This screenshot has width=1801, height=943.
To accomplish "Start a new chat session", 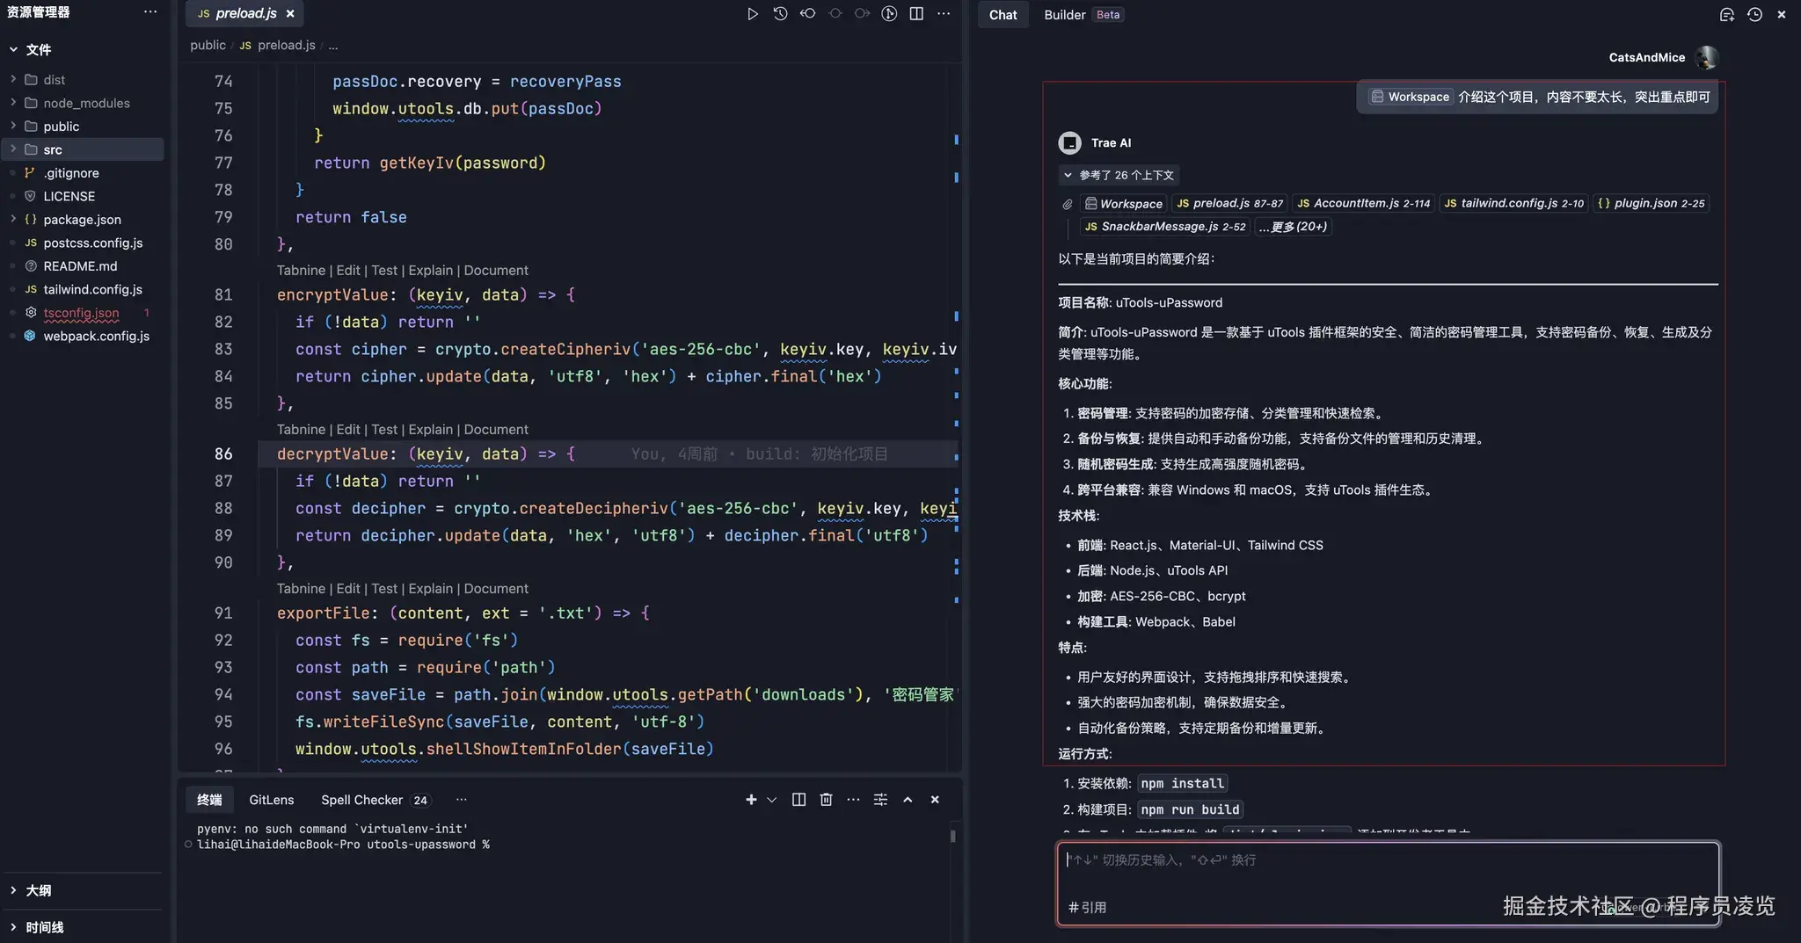I will [x=1727, y=15].
